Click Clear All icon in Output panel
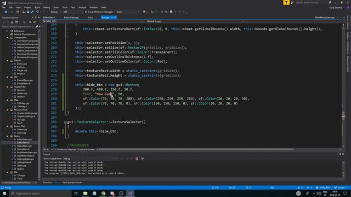The image size is (351, 197). click(137, 159)
